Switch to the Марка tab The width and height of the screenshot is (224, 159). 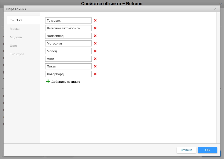(15, 29)
